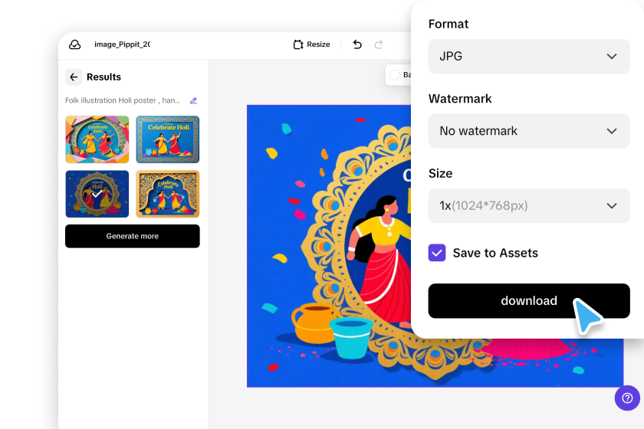The image size is (644, 429).
Task: Select the colorful geometric Holi thumbnail
Action: click(97, 139)
